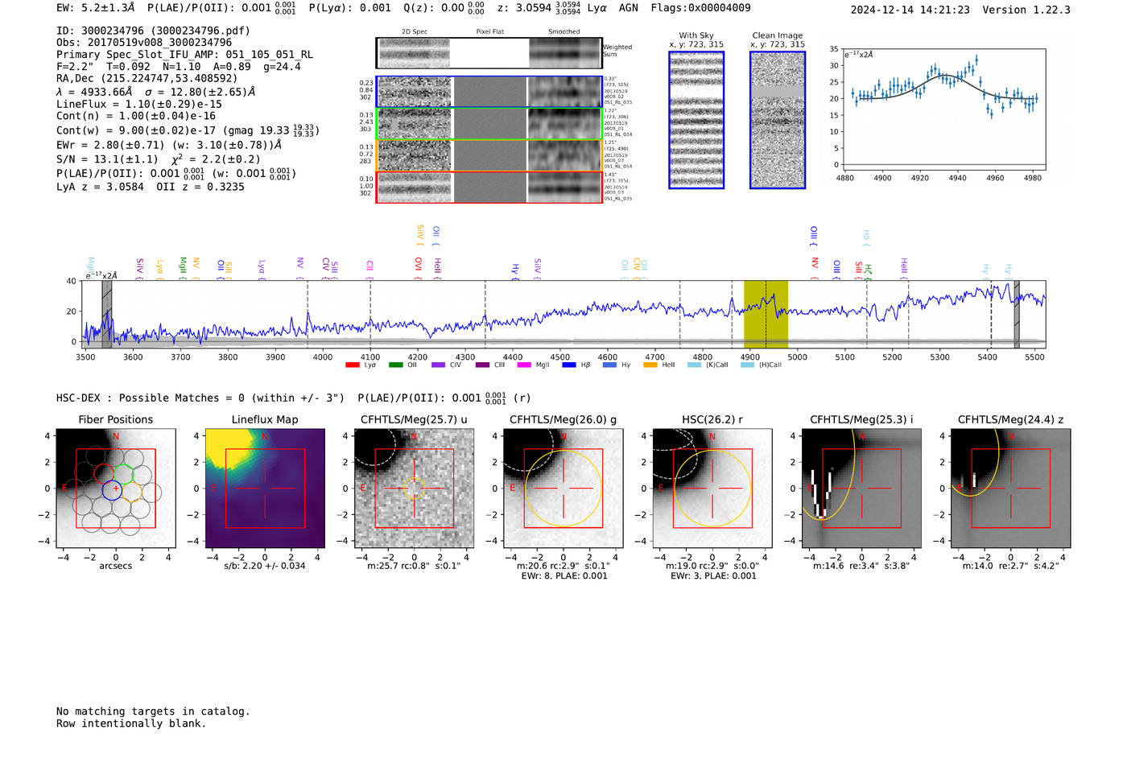Click the OII z = 0.3235 value
The height and width of the screenshot is (767, 1127).
click(x=200, y=187)
